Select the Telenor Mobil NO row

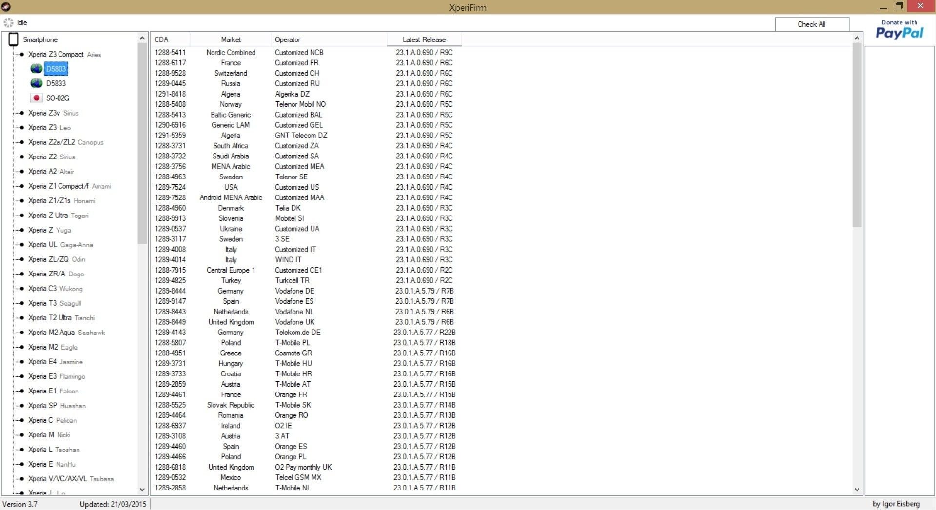pyautogui.click(x=306, y=104)
